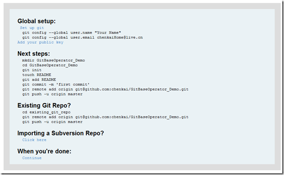Viewport: 284px width, 175px height.
Task: Click remote add origin line under Next steps
Action: pyautogui.click(x=105, y=89)
